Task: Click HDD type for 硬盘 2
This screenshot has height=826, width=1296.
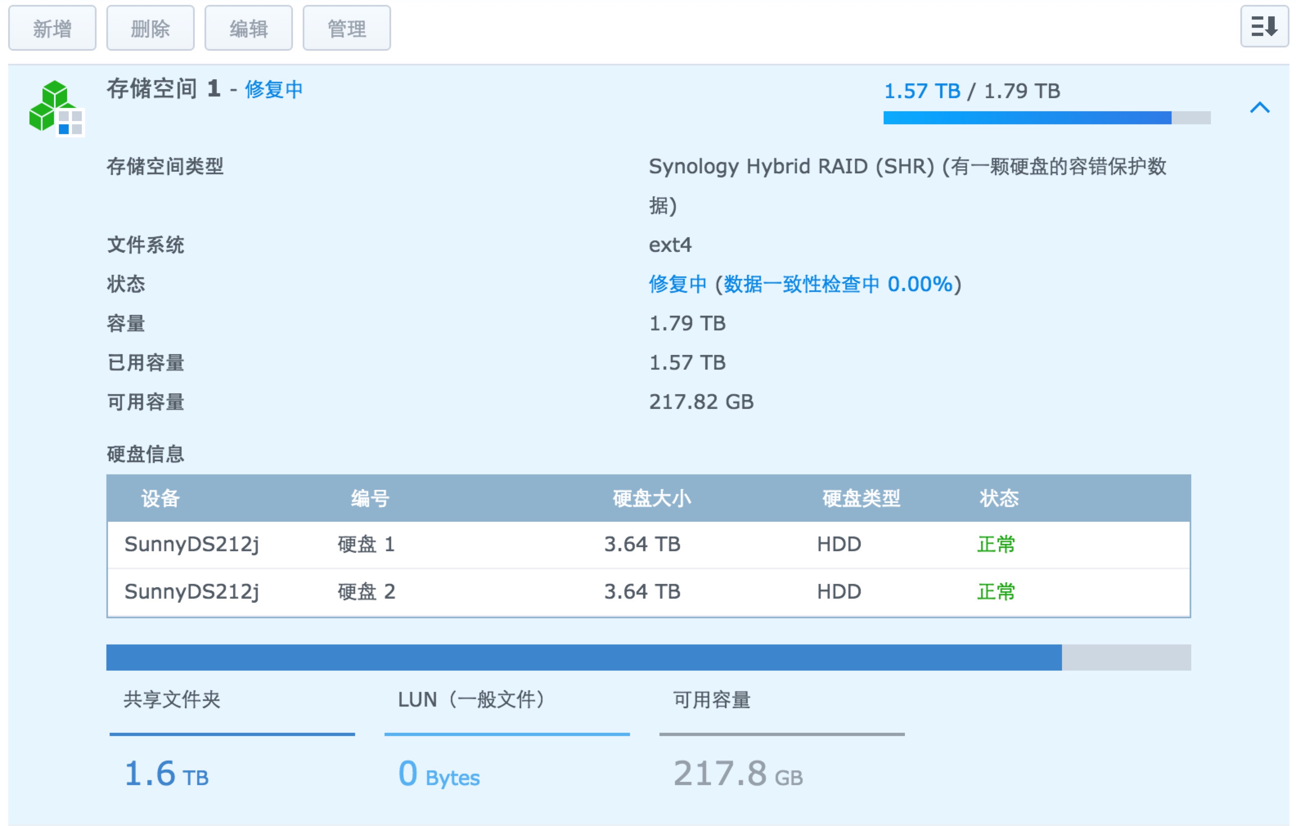Action: (839, 592)
